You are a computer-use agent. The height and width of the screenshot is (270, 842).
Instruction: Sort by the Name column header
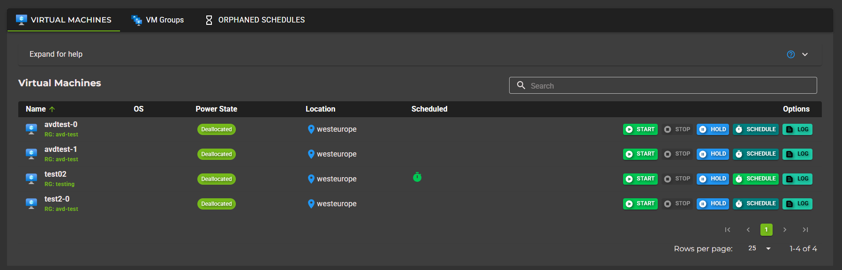(36, 109)
